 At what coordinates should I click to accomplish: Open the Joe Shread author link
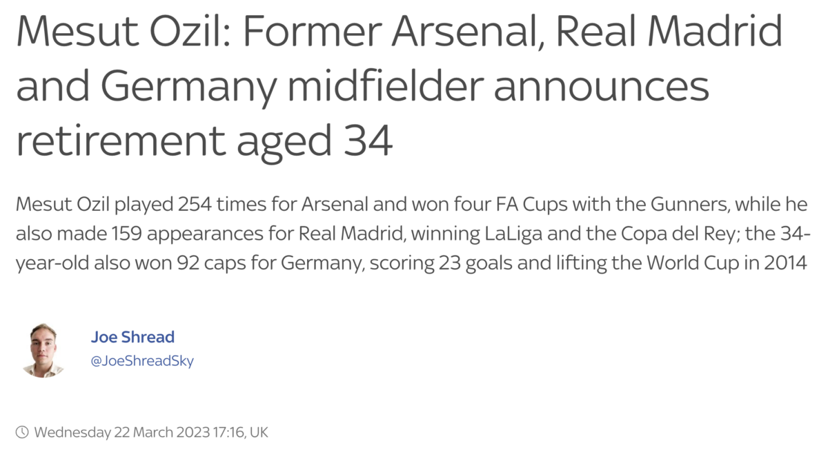pyautogui.click(x=132, y=337)
